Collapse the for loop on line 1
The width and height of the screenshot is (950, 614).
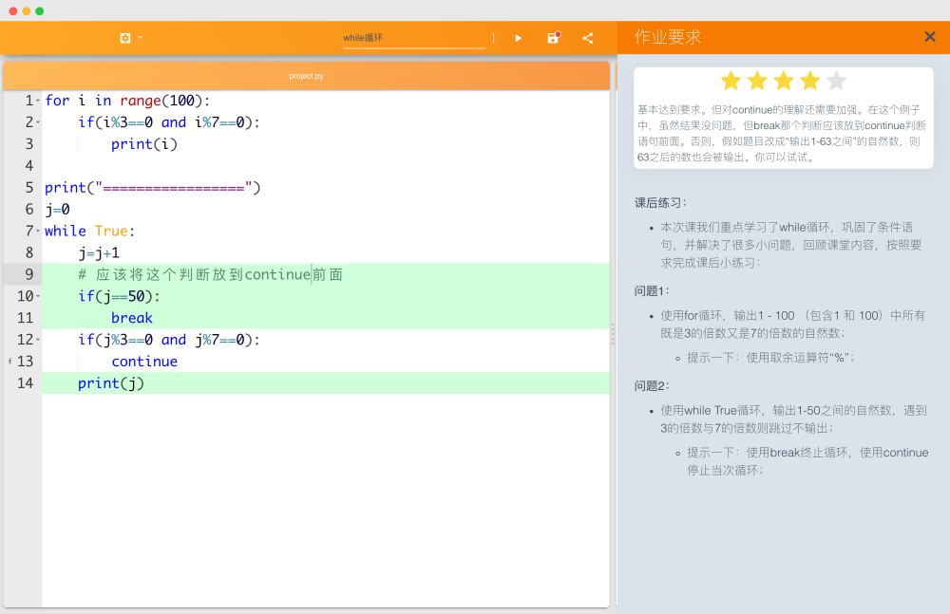[38, 101]
